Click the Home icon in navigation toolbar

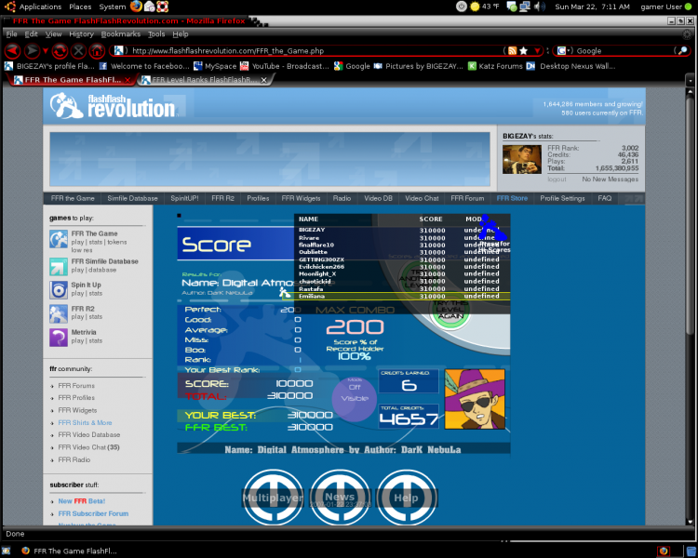[97, 51]
